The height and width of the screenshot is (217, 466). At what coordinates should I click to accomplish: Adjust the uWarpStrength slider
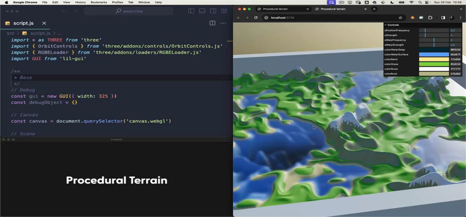click(433, 45)
